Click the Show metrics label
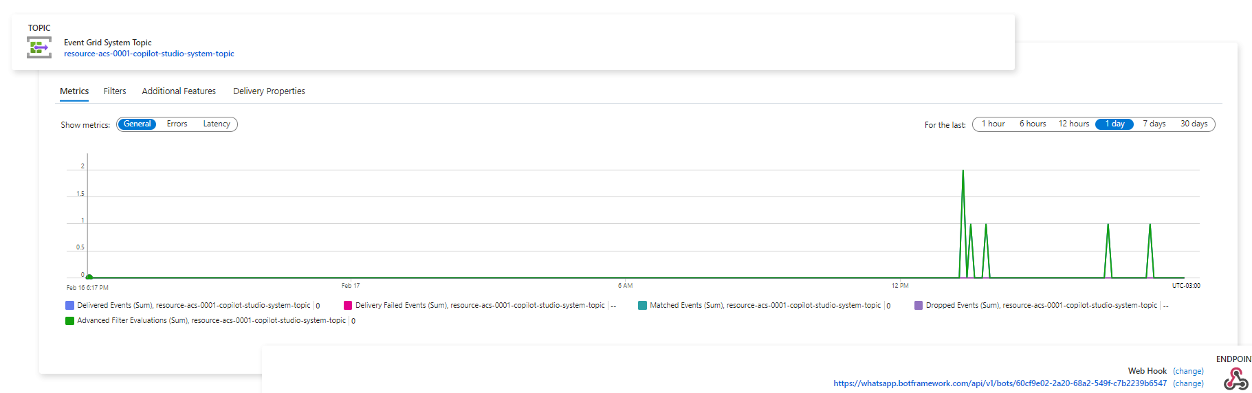 click(85, 125)
